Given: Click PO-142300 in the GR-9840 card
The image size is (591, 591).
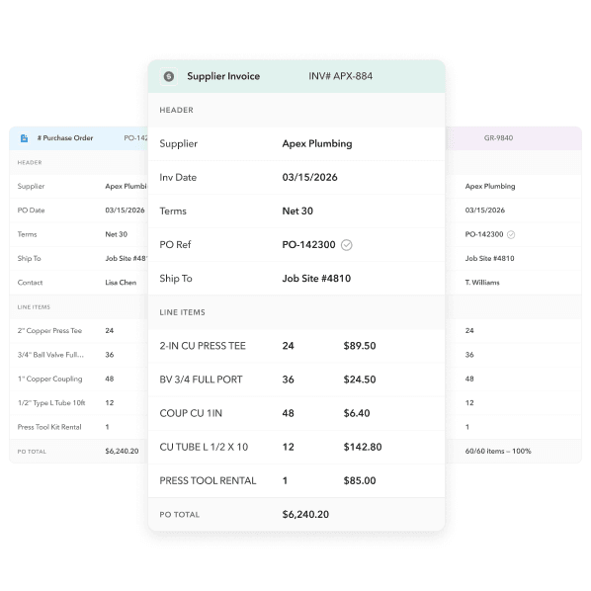Looking at the screenshot, I should pos(484,234).
